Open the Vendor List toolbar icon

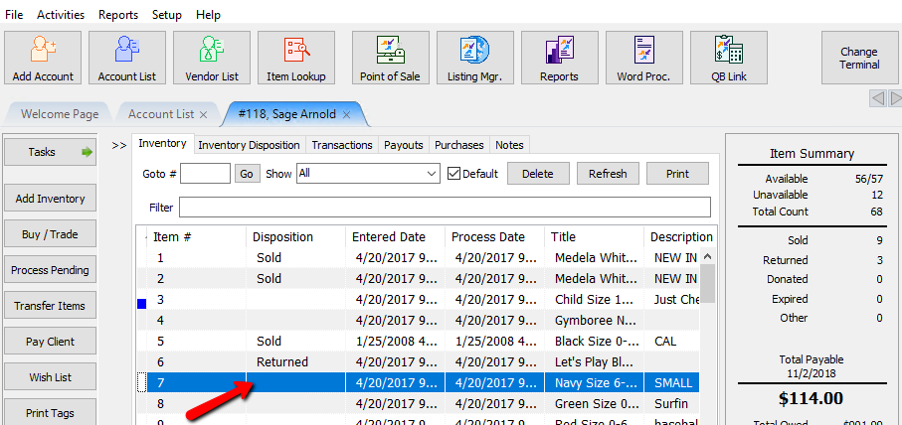212,58
